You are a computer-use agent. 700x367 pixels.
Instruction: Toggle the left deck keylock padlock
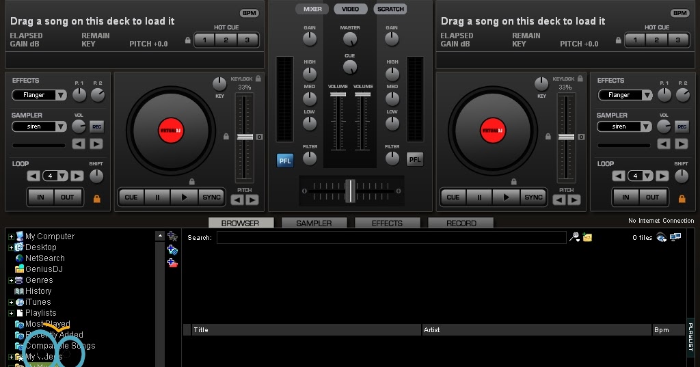pos(258,79)
